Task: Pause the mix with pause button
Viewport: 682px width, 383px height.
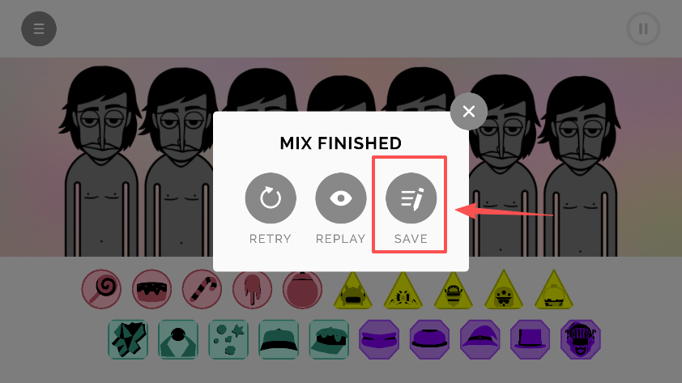Action: (x=643, y=28)
